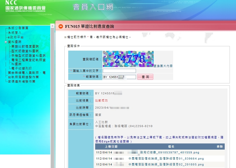Go to 系統登入 page
Image resolution: width=236 pixels, height=168 pixels.
[15, 33]
